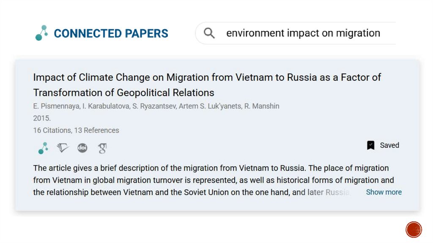
Task: Click the publication year 2015
Action: pos(42,119)
